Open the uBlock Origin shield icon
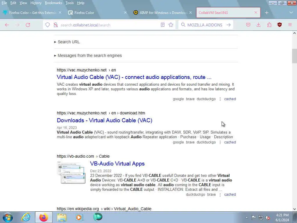The image size is (297, 223). click(x=280, y=25)
